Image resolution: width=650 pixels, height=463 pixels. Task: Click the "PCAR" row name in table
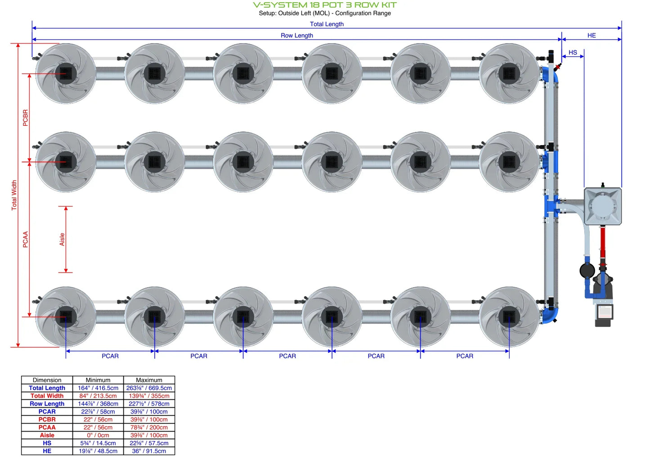(x=47, y=412)
